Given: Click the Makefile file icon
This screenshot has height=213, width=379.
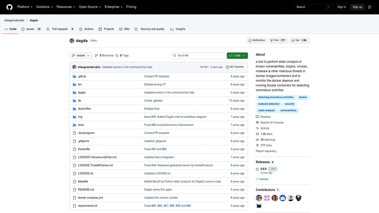Looking at the screenshot, I should point(74,181).
